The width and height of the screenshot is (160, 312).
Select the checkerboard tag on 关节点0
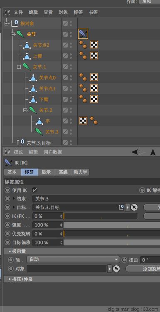click(x=94, y=77)
